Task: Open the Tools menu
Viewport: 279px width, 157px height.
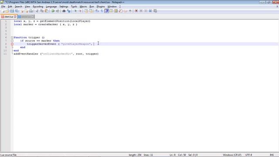Action: pos(74,7)
